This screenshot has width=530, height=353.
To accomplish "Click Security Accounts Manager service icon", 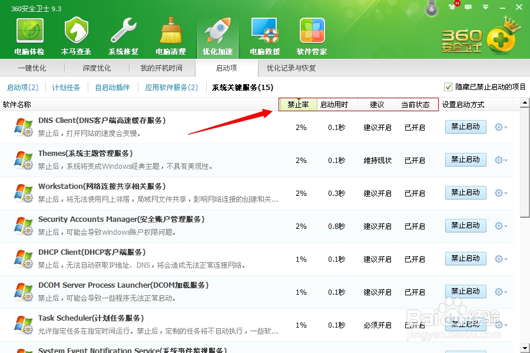I will 24,226.
